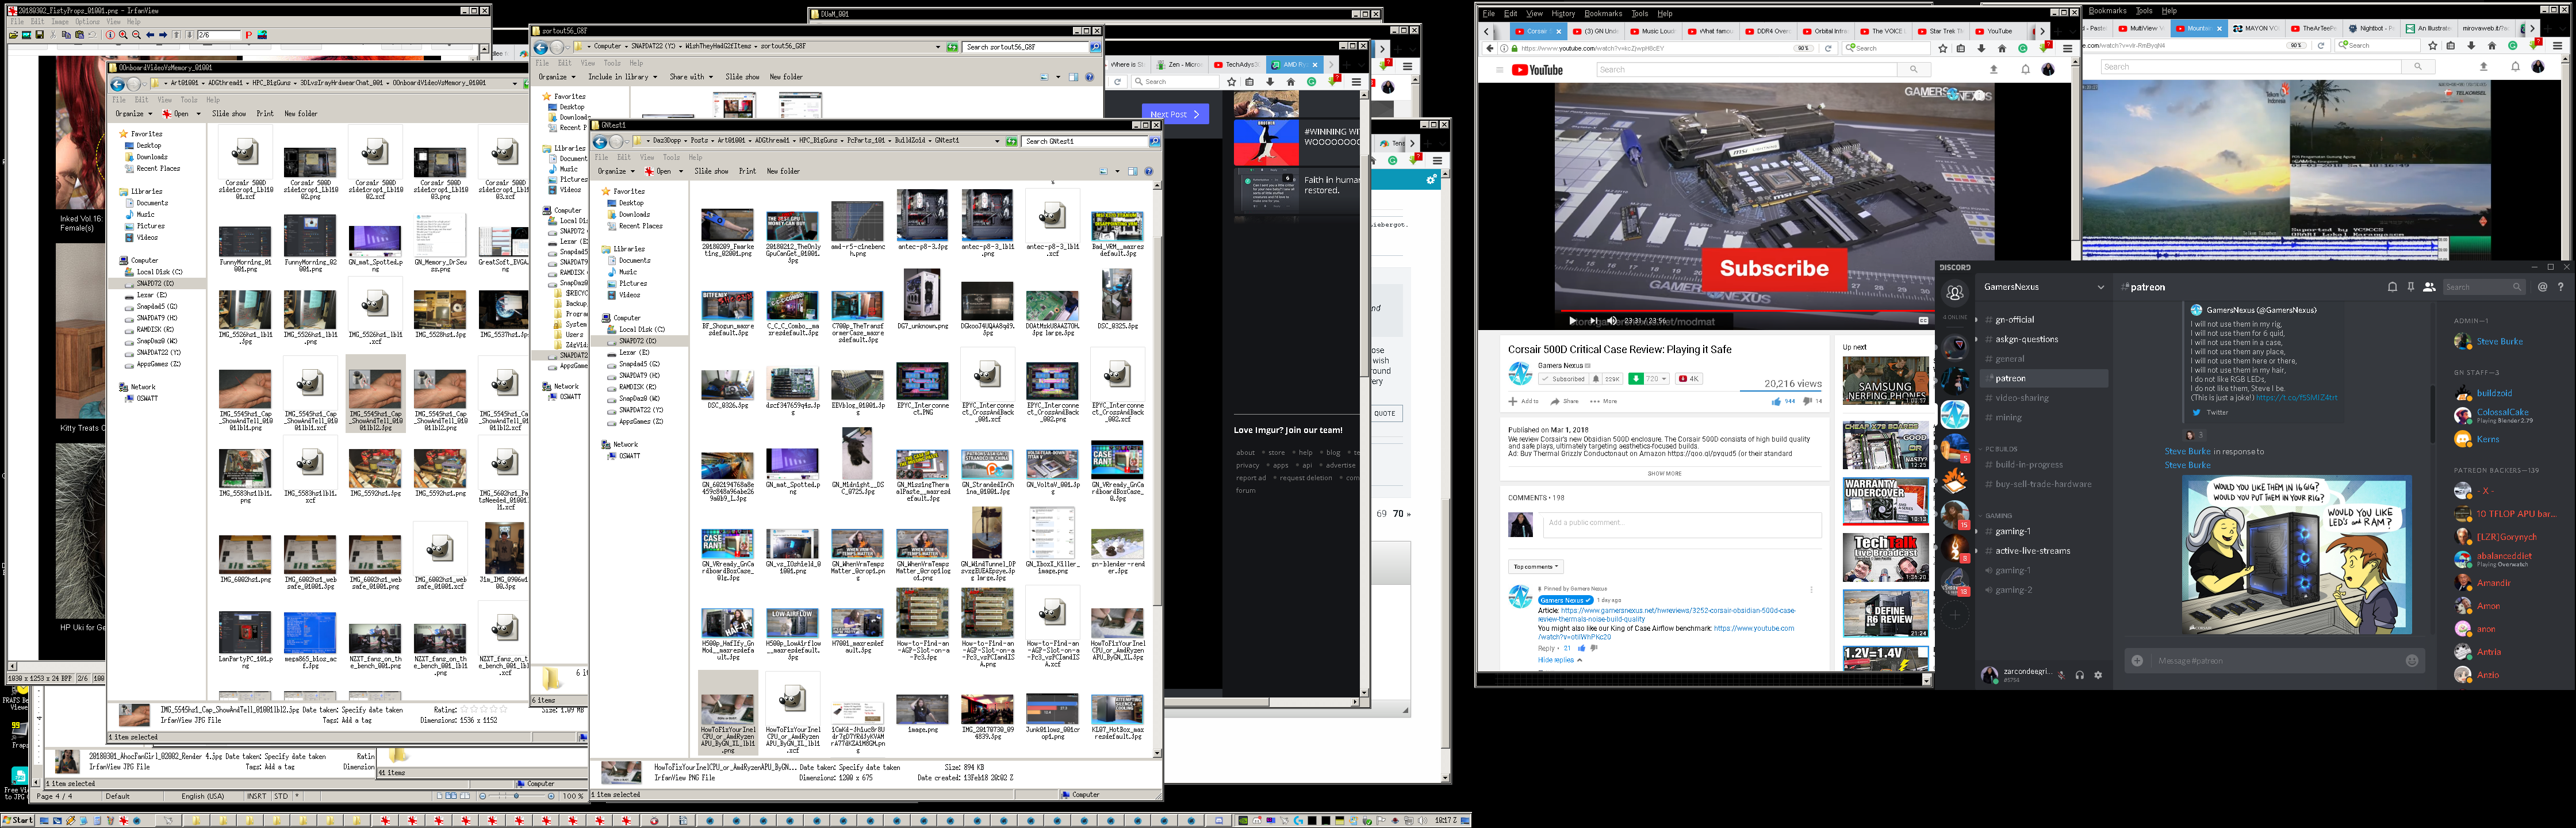Viewport: 2576px width, 828px height.
Task: Switch to the Music Loudness YouTube tab
Action: click(1655, 31)
